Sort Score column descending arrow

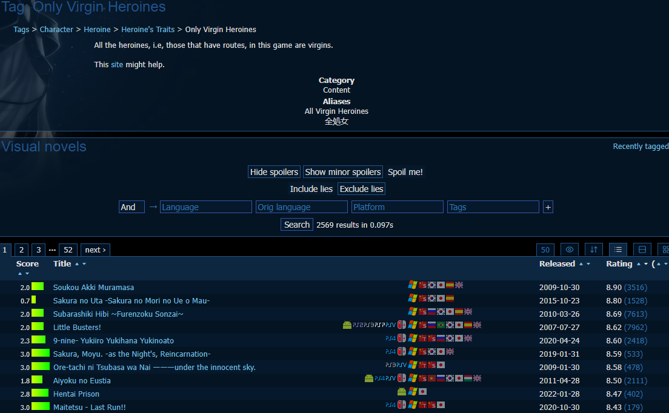(27, 274)
